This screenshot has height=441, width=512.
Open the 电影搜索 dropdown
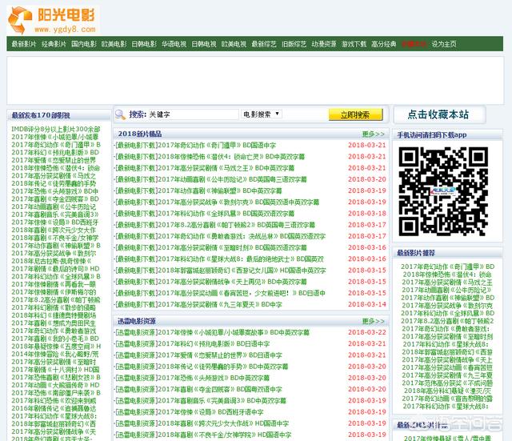262,114
